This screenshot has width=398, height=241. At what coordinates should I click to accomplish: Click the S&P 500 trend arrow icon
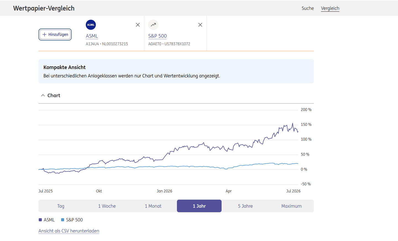[153, 25]
